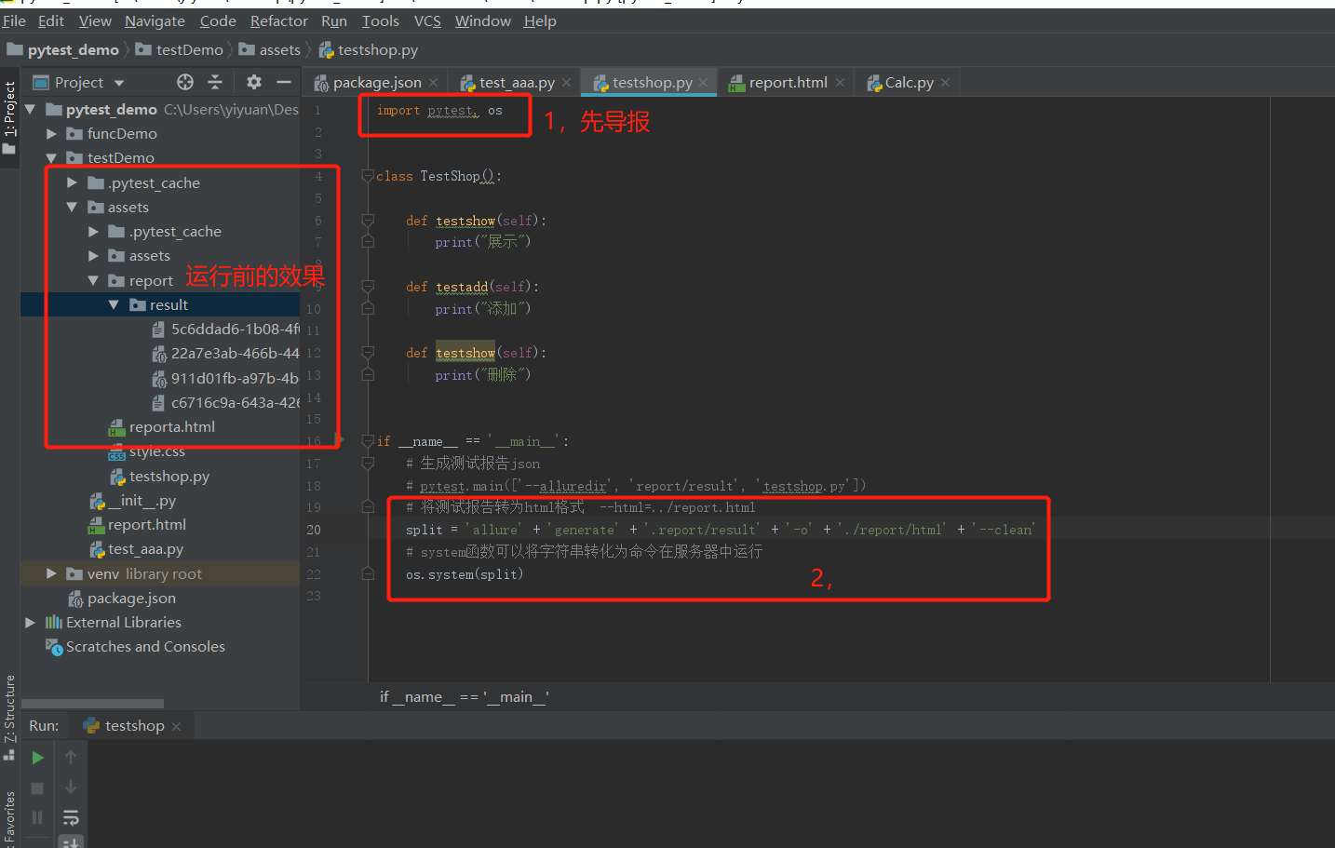This screenshot has width=1335, height=848.
Task: Hide the Project panel with minus icon
Action: (x=284, y=82)
